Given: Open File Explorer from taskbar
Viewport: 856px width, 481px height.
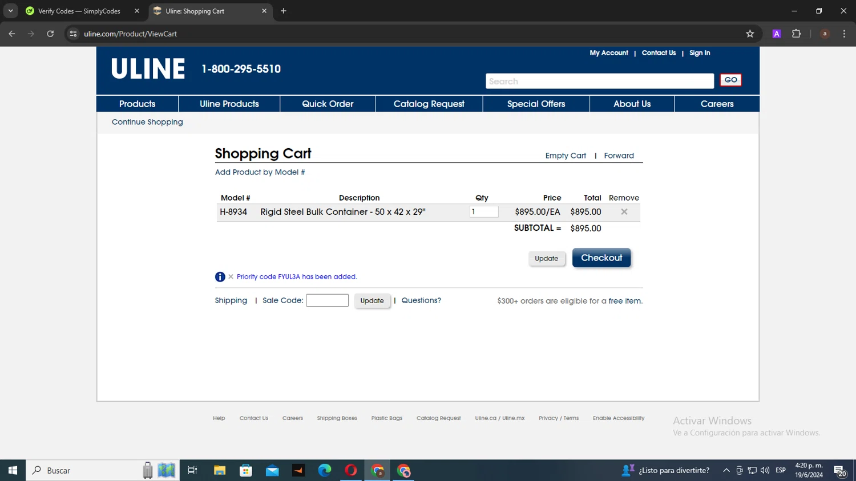Looking at the screenshot, I should (x=220, y=470).
